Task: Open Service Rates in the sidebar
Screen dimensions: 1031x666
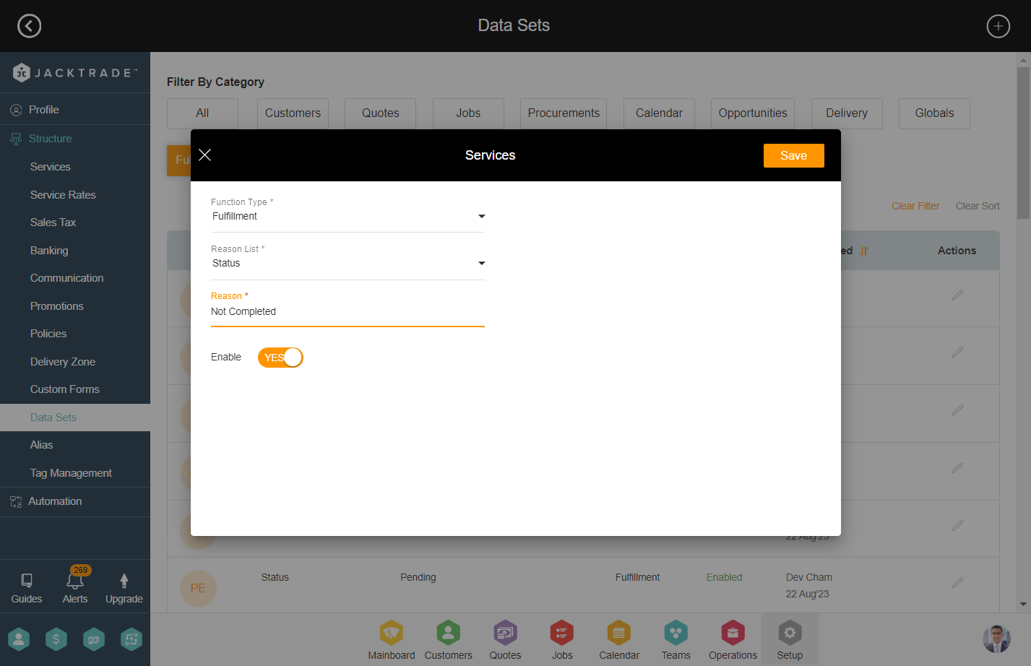Action: [63, 195]
